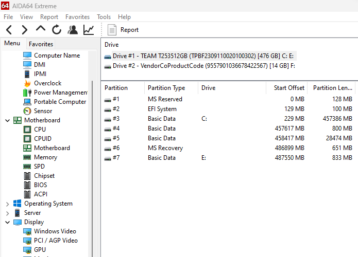Image resolution: width=358 pixels, height=257 pixels.
Task: Sort by the Partition column header
Action: coord(123,88)
